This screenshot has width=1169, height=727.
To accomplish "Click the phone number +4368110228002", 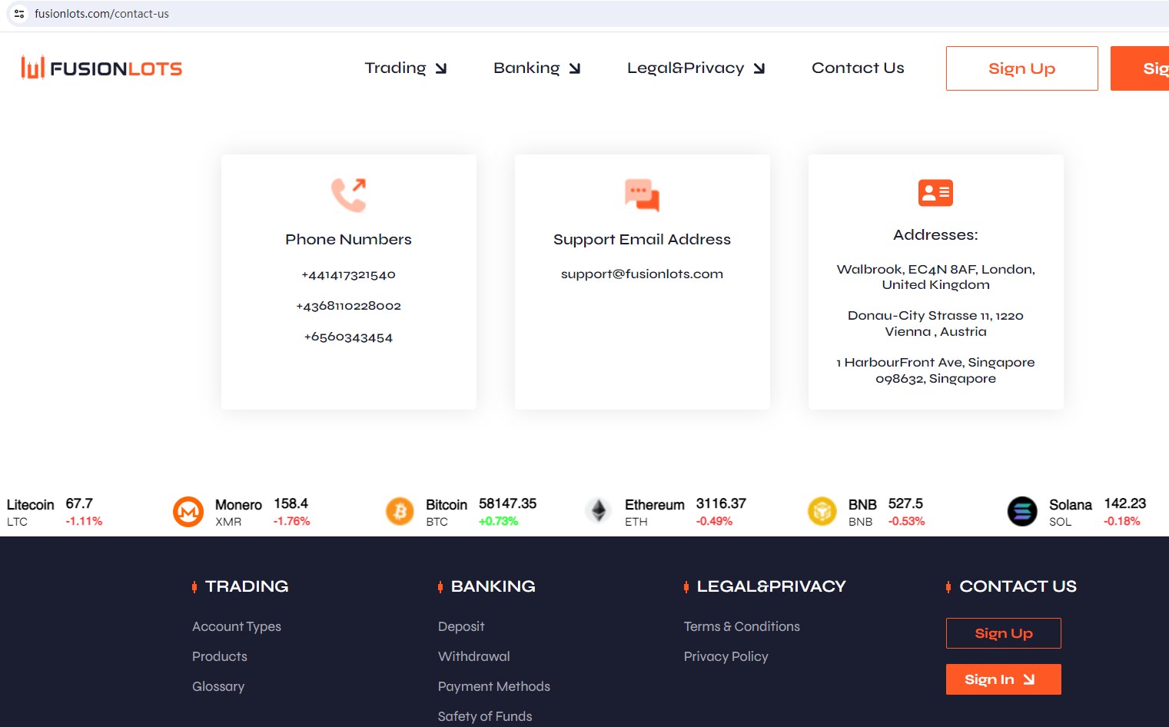I will (x=348, y=306).
